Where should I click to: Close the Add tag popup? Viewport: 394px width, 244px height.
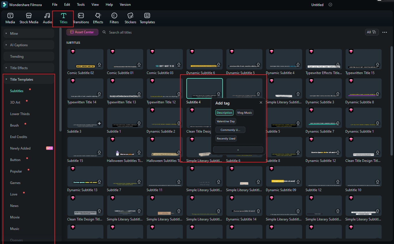click(x=261, y=102)
